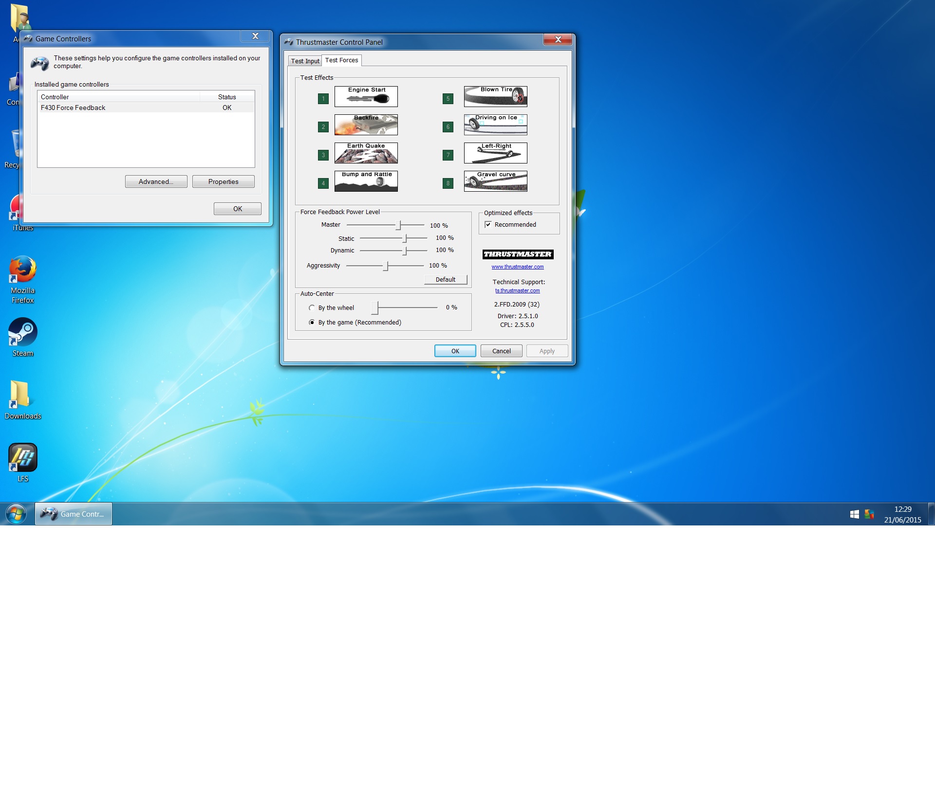Uncheck the Recommended optimized effects box
935x794 pixels.
coord(488,224)
